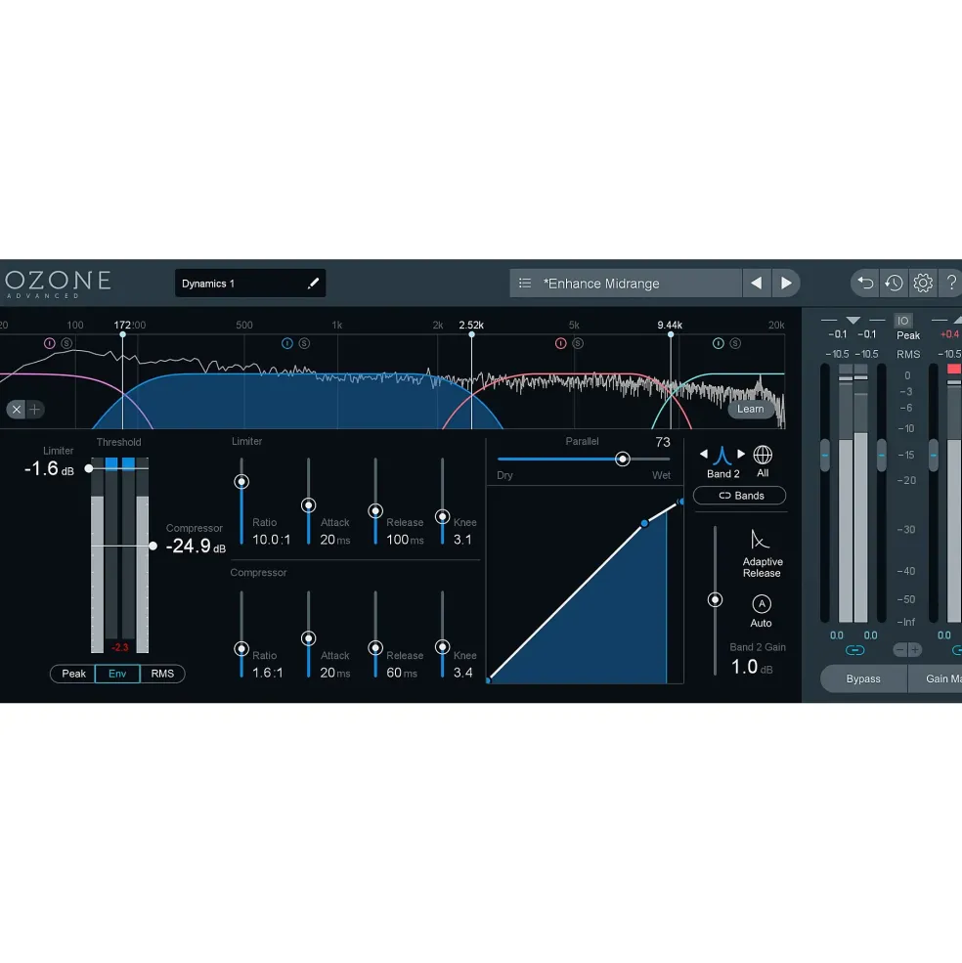
Task: Open the History clock icon
Action: (x=894, y=284)
